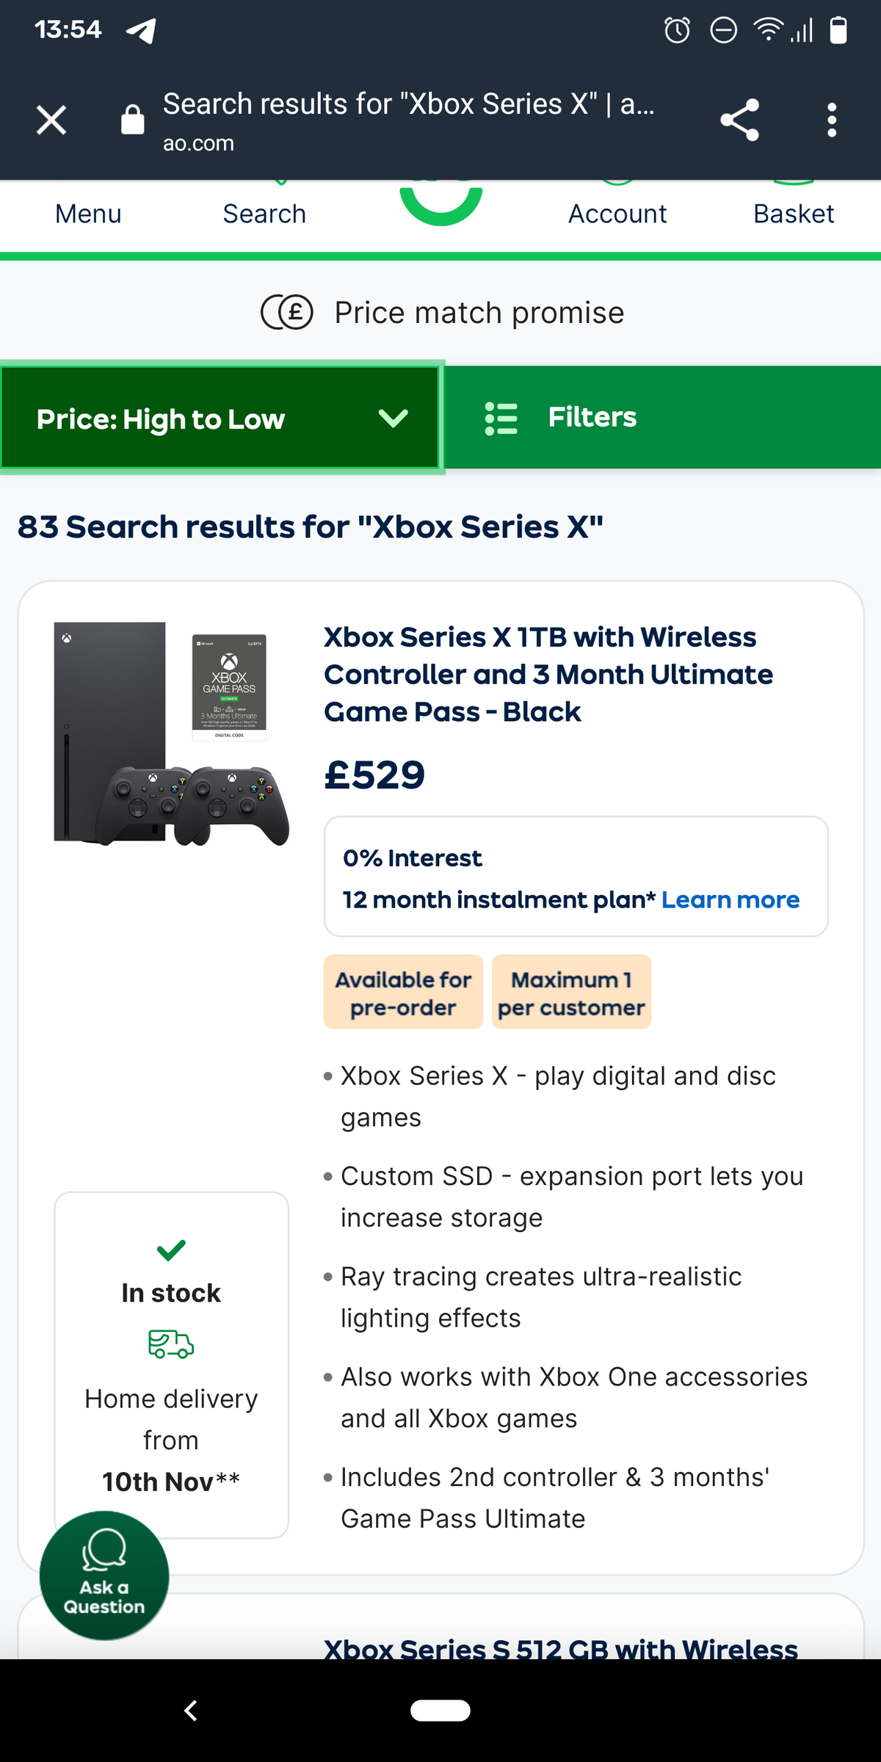Click the Learn more instalment link
Viewport: 881px width, 1762px height.
(x=730, y=899)
